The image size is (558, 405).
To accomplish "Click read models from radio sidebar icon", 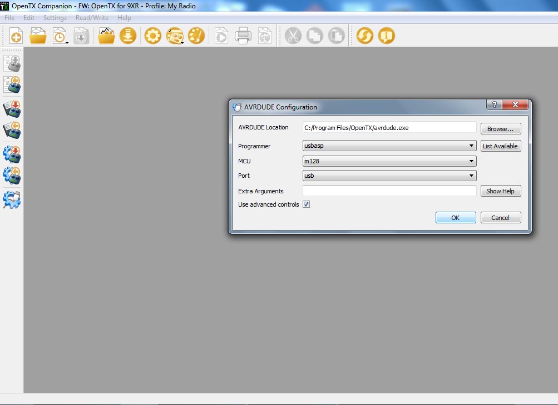I will pyautogui.click(x=12, y=84).
